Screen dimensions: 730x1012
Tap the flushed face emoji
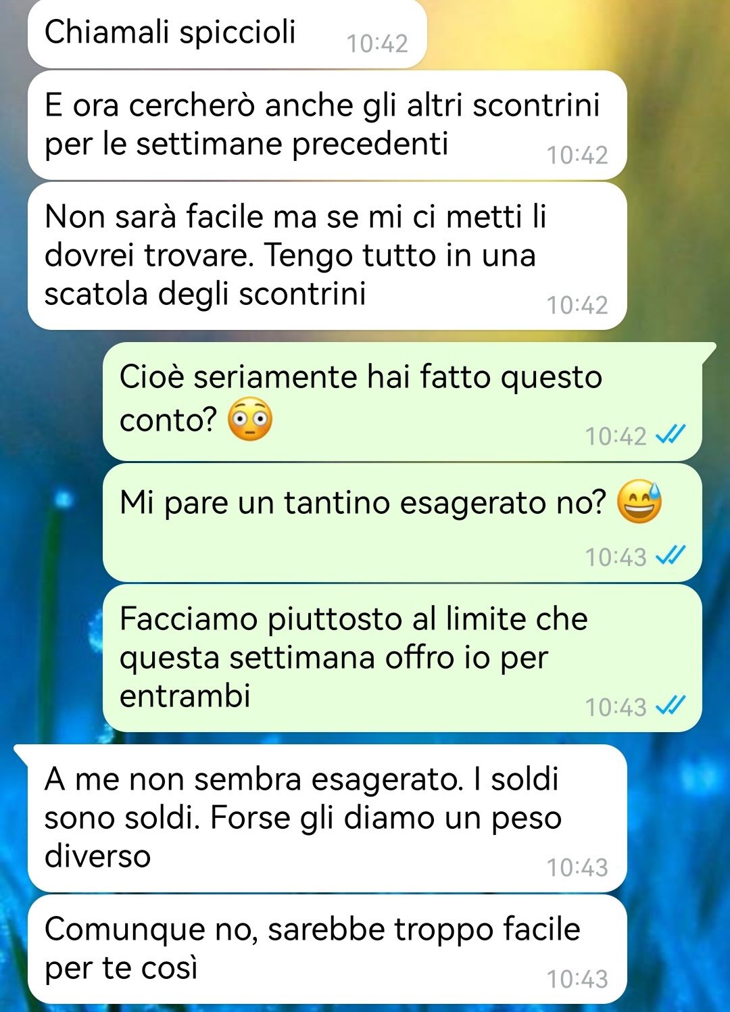[x=250, y=419]
